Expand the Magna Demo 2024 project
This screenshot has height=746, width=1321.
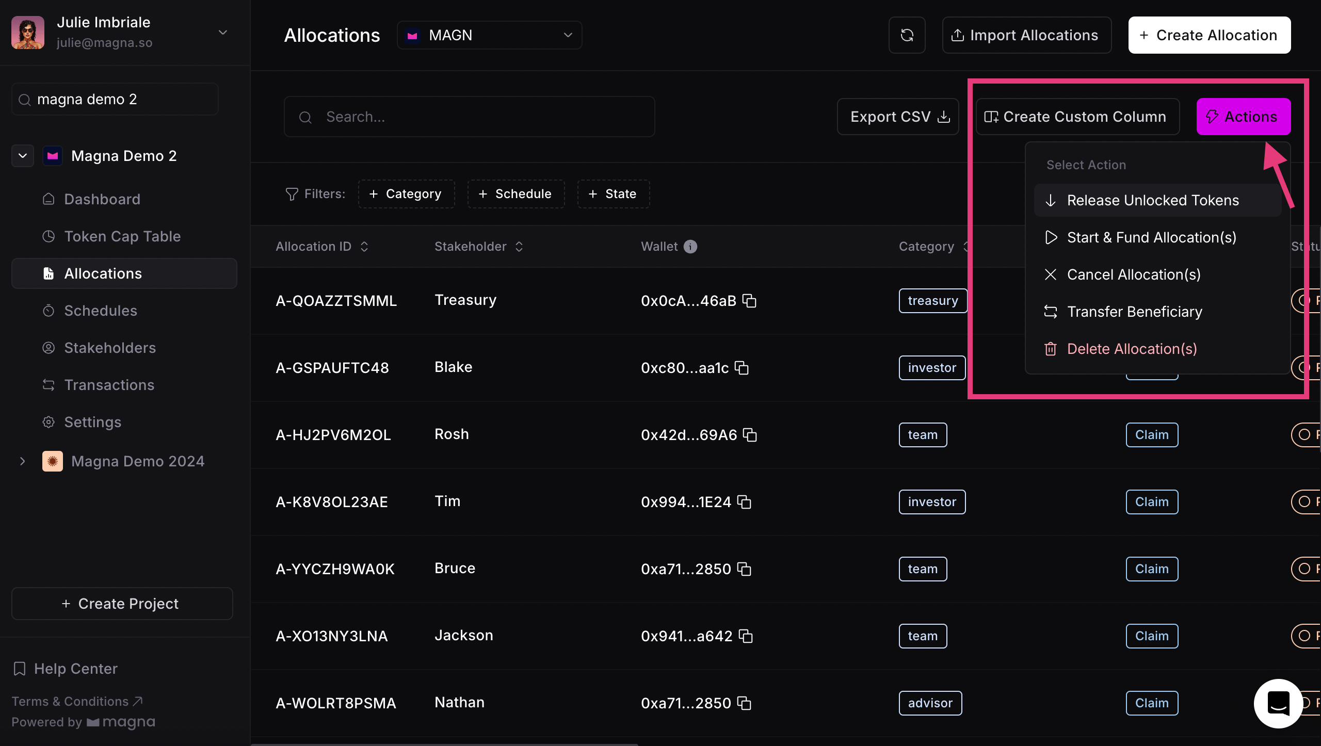pyautogui.click(x=22, y=461)
